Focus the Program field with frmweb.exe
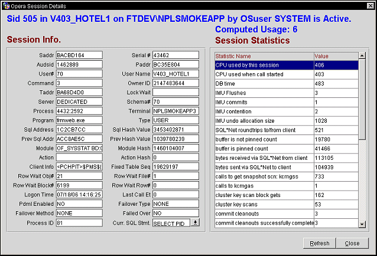Screen dimensions: 377x256 point(79,121)
